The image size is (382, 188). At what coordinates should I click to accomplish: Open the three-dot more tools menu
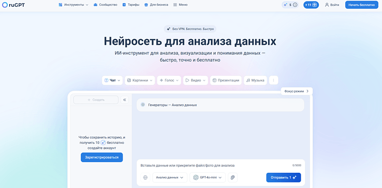point(274,80)
